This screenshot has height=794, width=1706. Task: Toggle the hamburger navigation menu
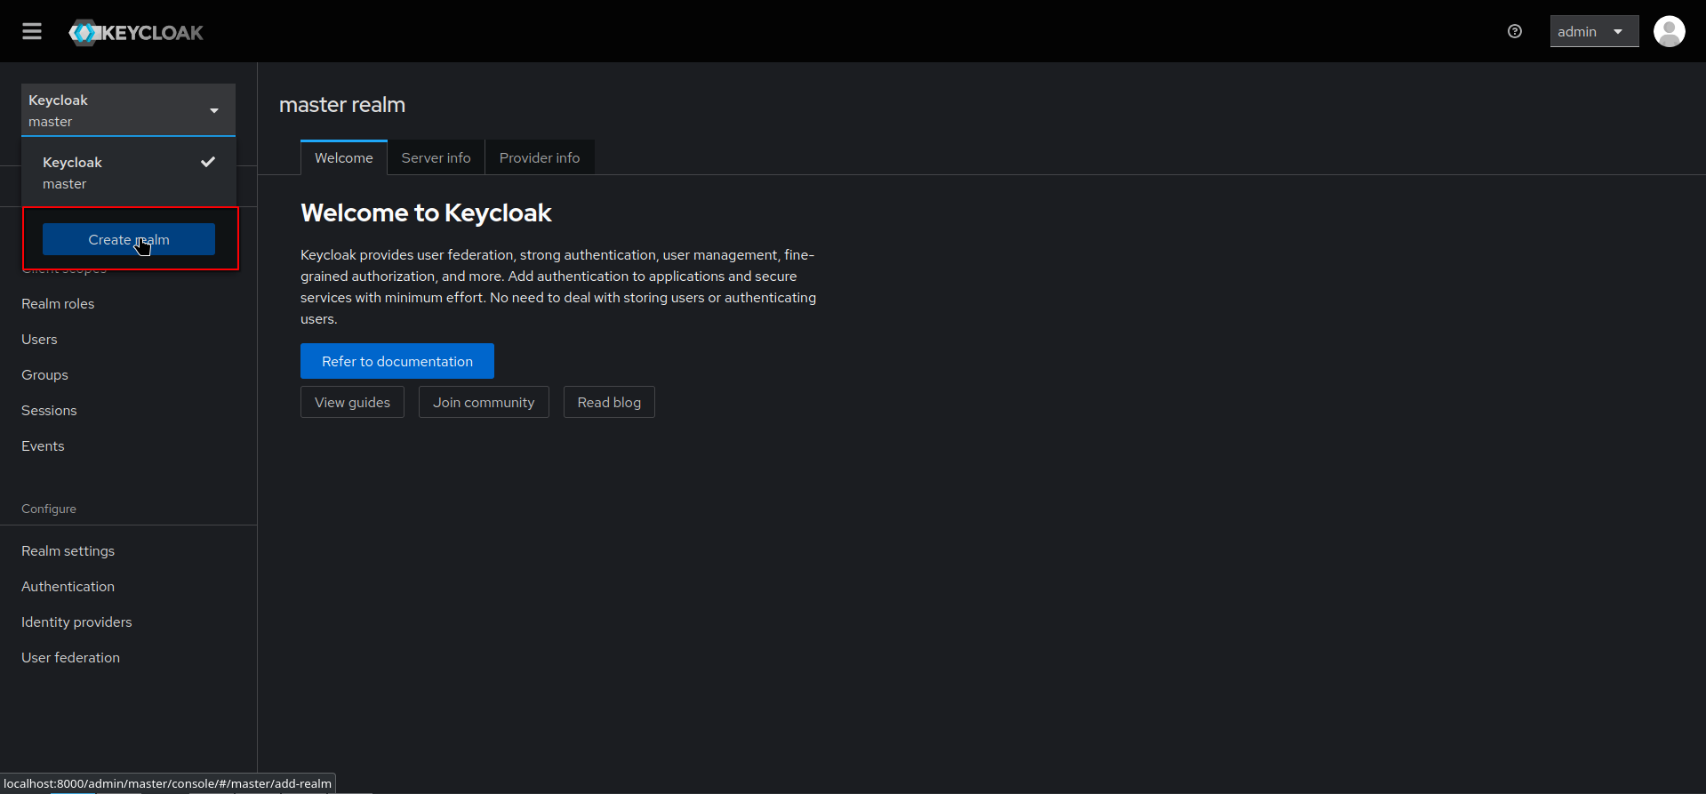pos(32,32)
